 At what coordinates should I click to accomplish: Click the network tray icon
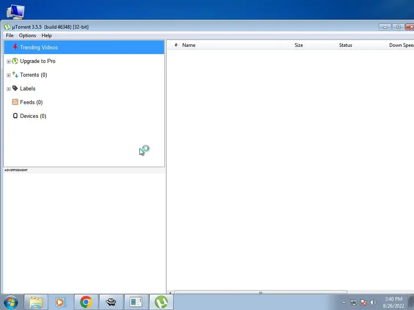point(353,302)
